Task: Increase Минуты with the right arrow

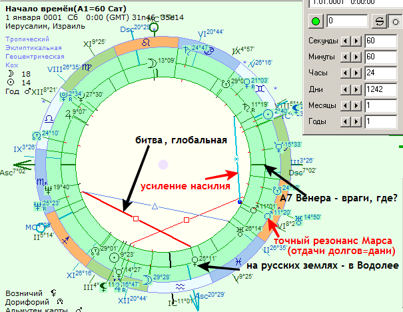Action: coord(356,57)
